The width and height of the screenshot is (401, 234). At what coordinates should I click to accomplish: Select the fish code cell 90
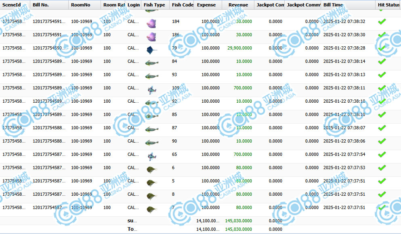pos(174,141)
